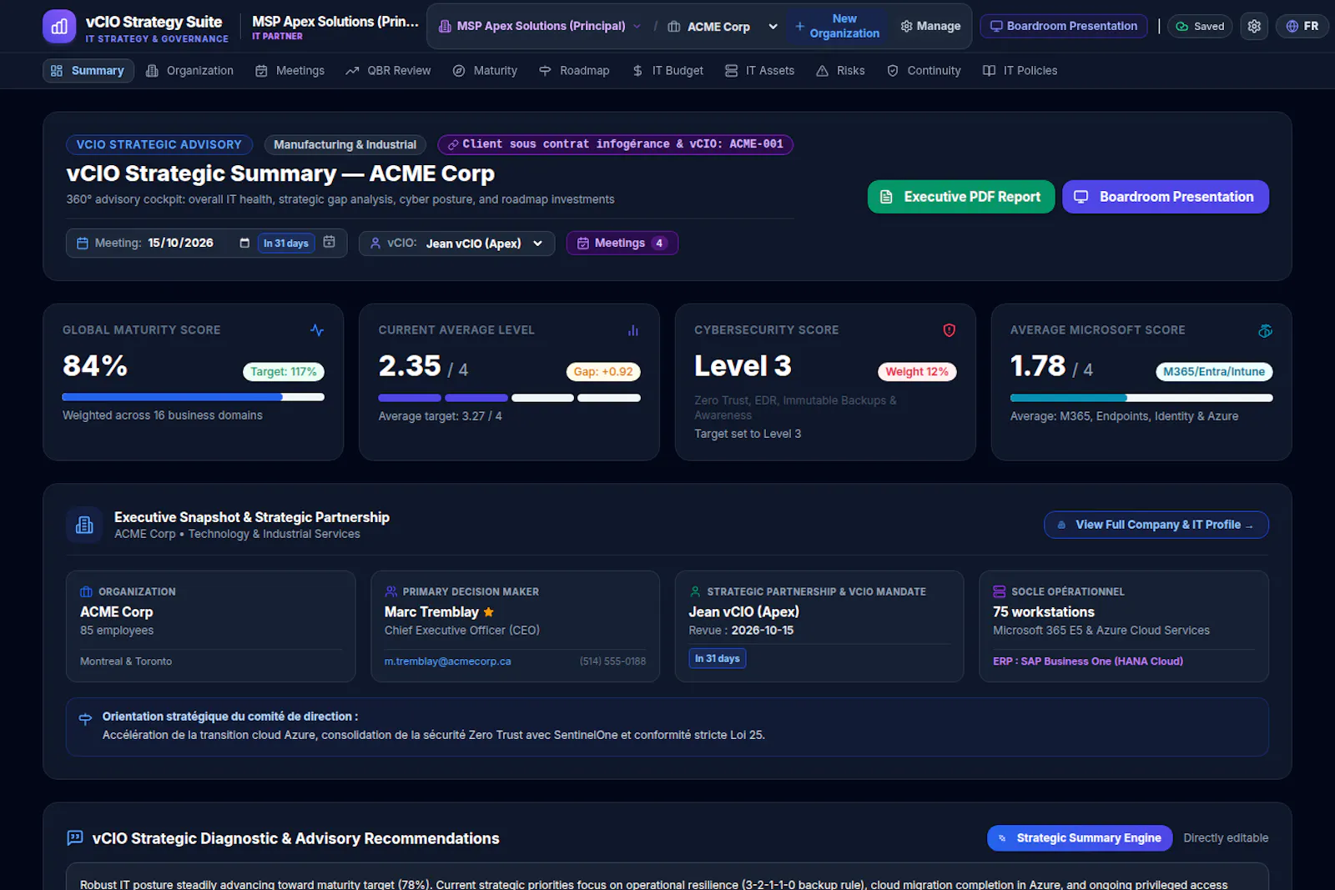This screenshot has width=1335, height=890.
Task: Click the current average level segmented bar
Action: click(509, 398)
